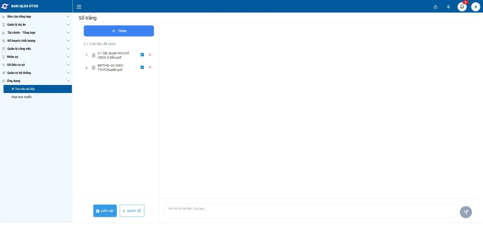Click the BAN QLDA ĐTXD logo
The width and height of the screenshot is (483, 231).
(x=20, y=6)
